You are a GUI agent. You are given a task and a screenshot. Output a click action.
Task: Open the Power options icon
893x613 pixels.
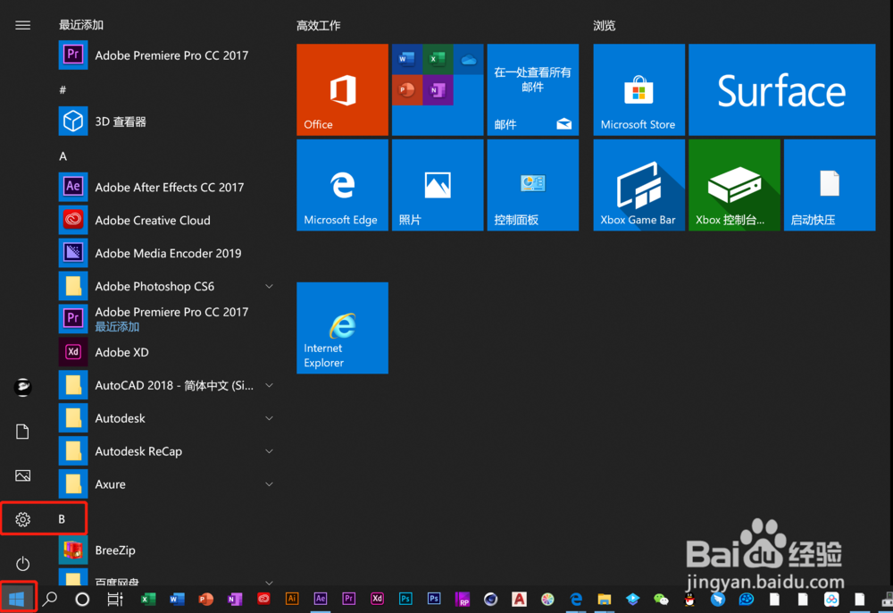21,563
